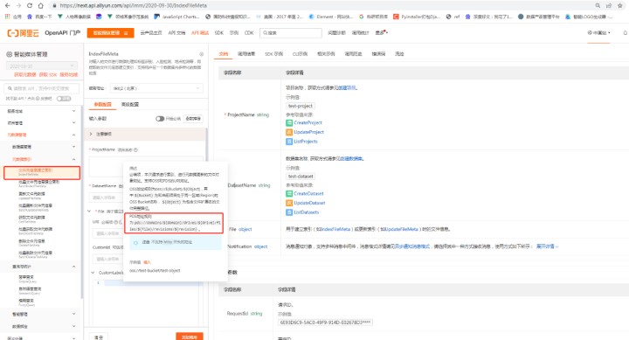This screenshot has height=340, width=629.
Task: Collapse the orange highlighted top-level category
Action: coord(73,135)
